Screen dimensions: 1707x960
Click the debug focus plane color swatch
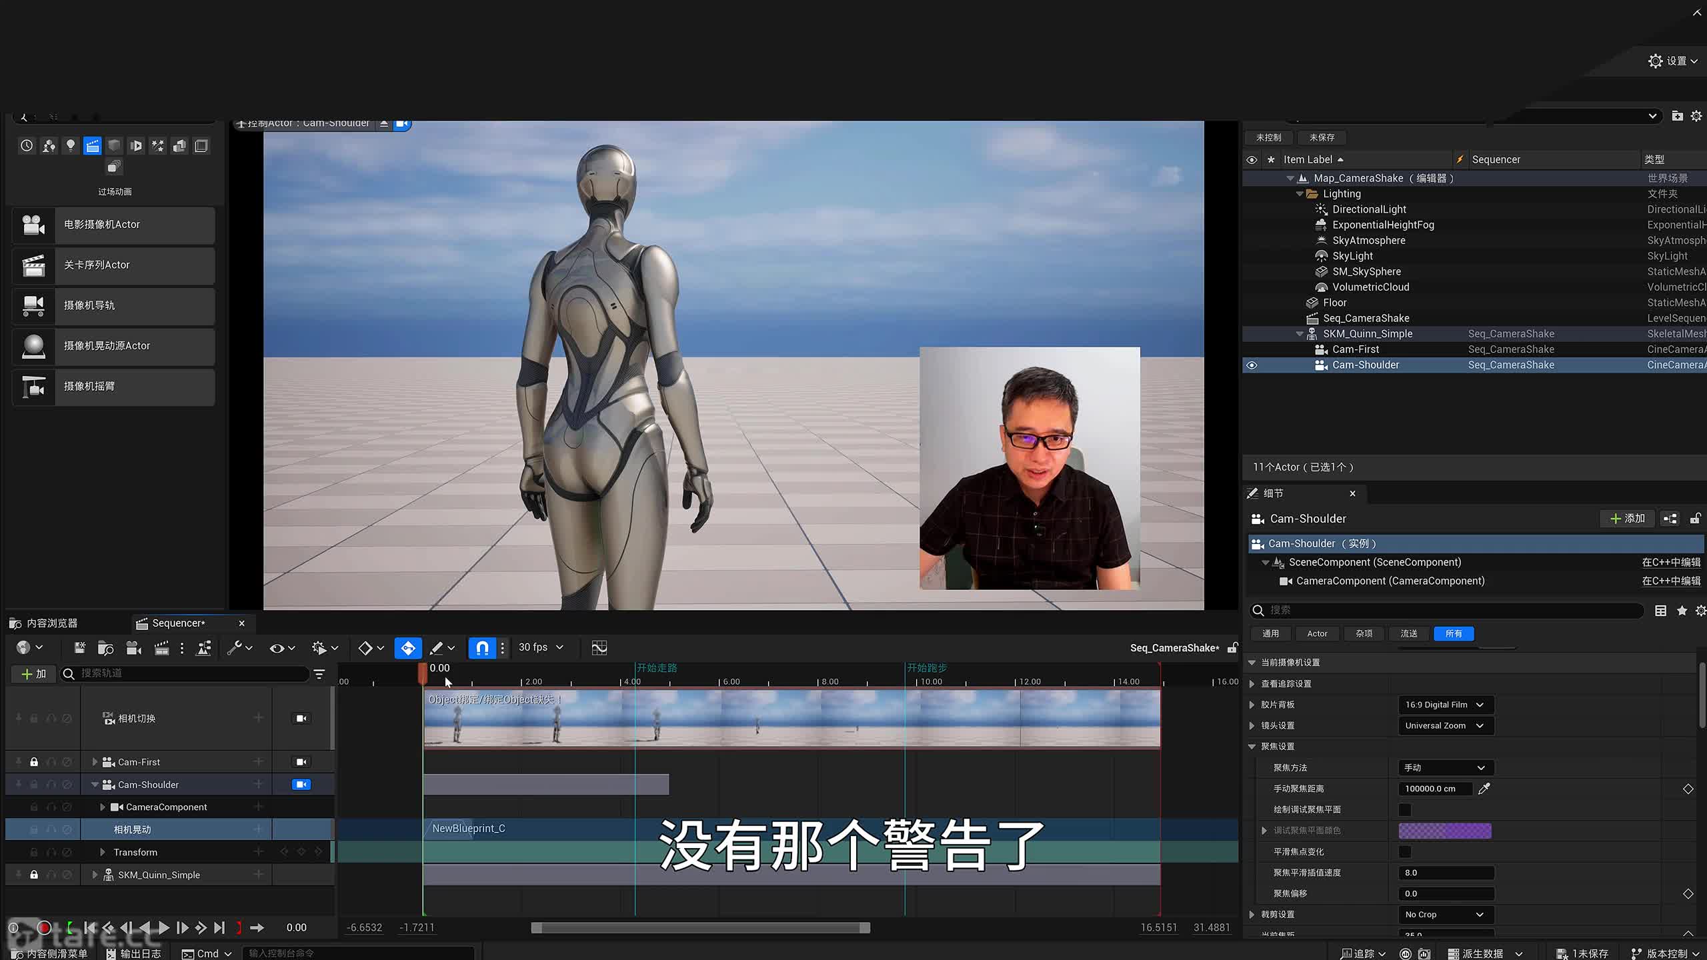click(1444, 831)
